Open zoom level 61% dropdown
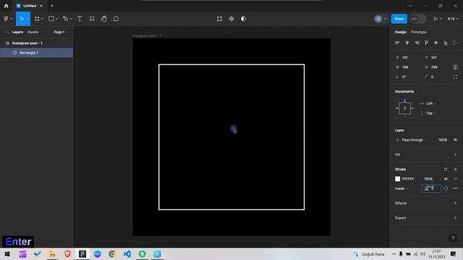Image resolution: width=463 pixels, height=260 pixels. [x=453, y=19]
